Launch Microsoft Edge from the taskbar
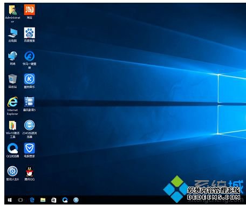Screen dimensions: 246x205 (x=32, y=200)
